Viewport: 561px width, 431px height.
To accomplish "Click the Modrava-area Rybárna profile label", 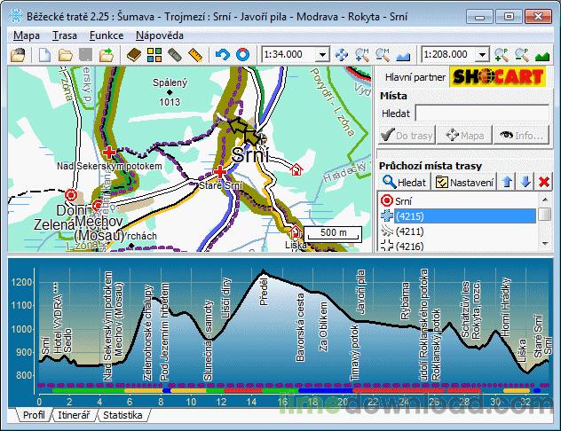I will (x=405, y=301).
